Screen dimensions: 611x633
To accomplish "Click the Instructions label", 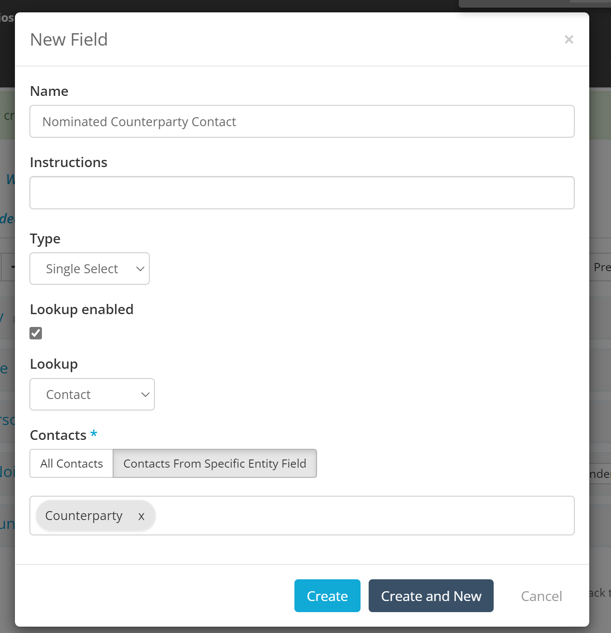I will point(69,162).
